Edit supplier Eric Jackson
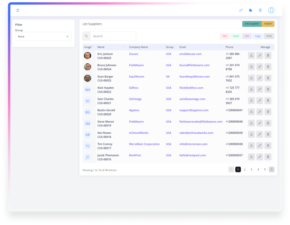The image size is (290, 225). pos(260,55)
